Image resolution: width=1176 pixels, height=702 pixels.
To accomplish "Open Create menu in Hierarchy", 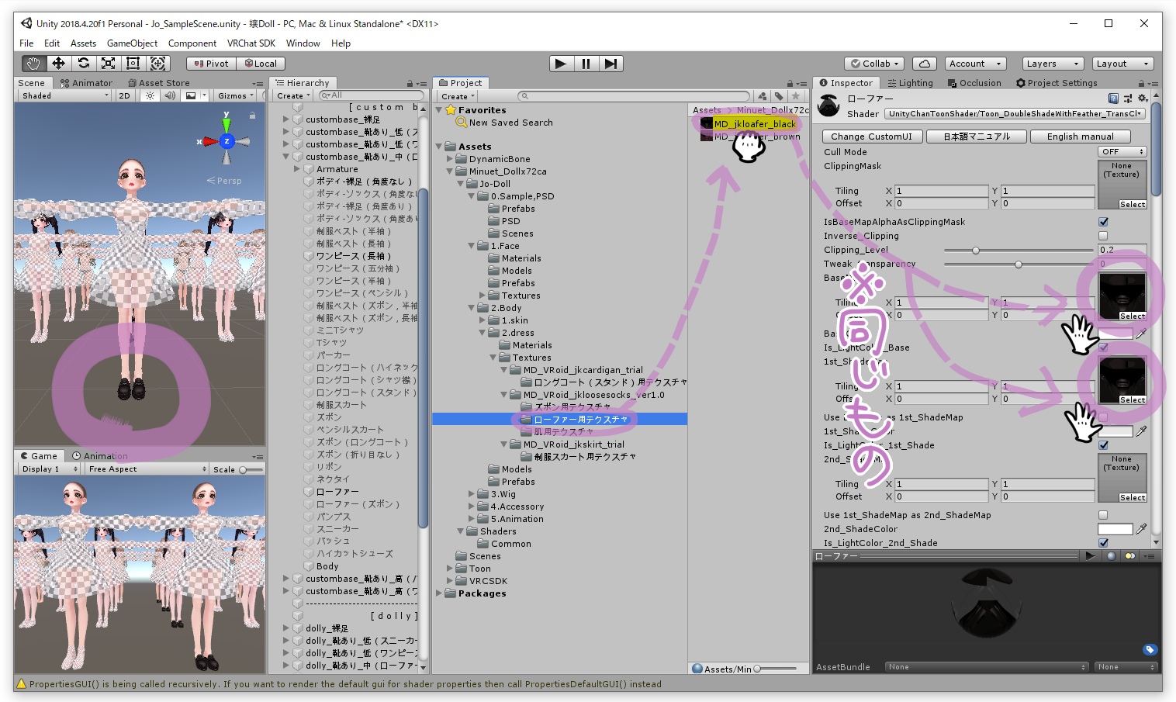I will point(293,96).
